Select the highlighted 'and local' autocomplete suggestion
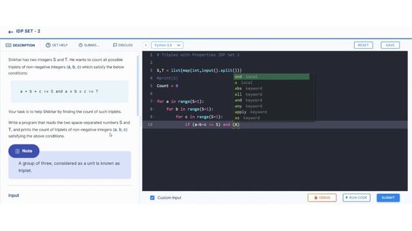 (272, 76)
